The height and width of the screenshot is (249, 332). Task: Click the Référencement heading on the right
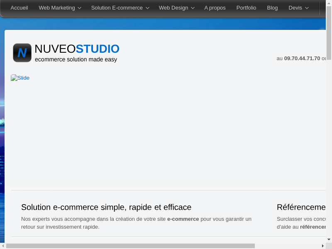click(x=301, y=207)
